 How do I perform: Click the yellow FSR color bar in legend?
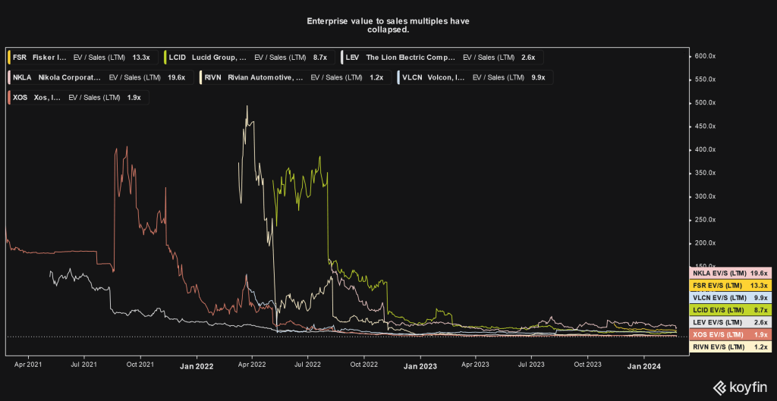click(9, 57)
